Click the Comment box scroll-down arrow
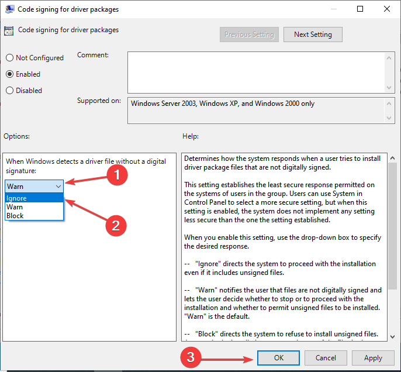 click(x=390, y=87)
